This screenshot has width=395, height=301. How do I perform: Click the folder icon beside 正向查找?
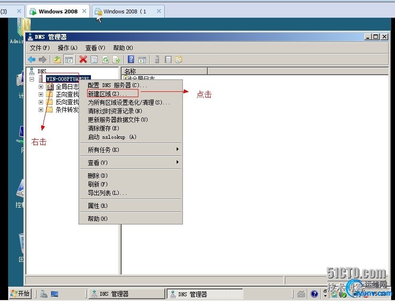click(50, 94)
